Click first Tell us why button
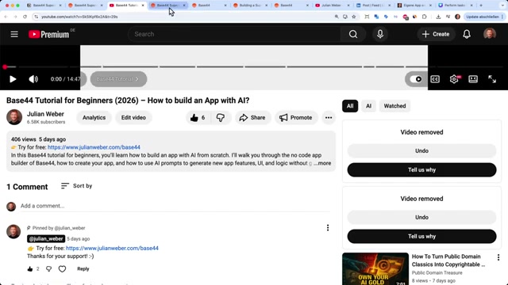Image resolution: width=508 pixels, height=285 pixels. 421,170
